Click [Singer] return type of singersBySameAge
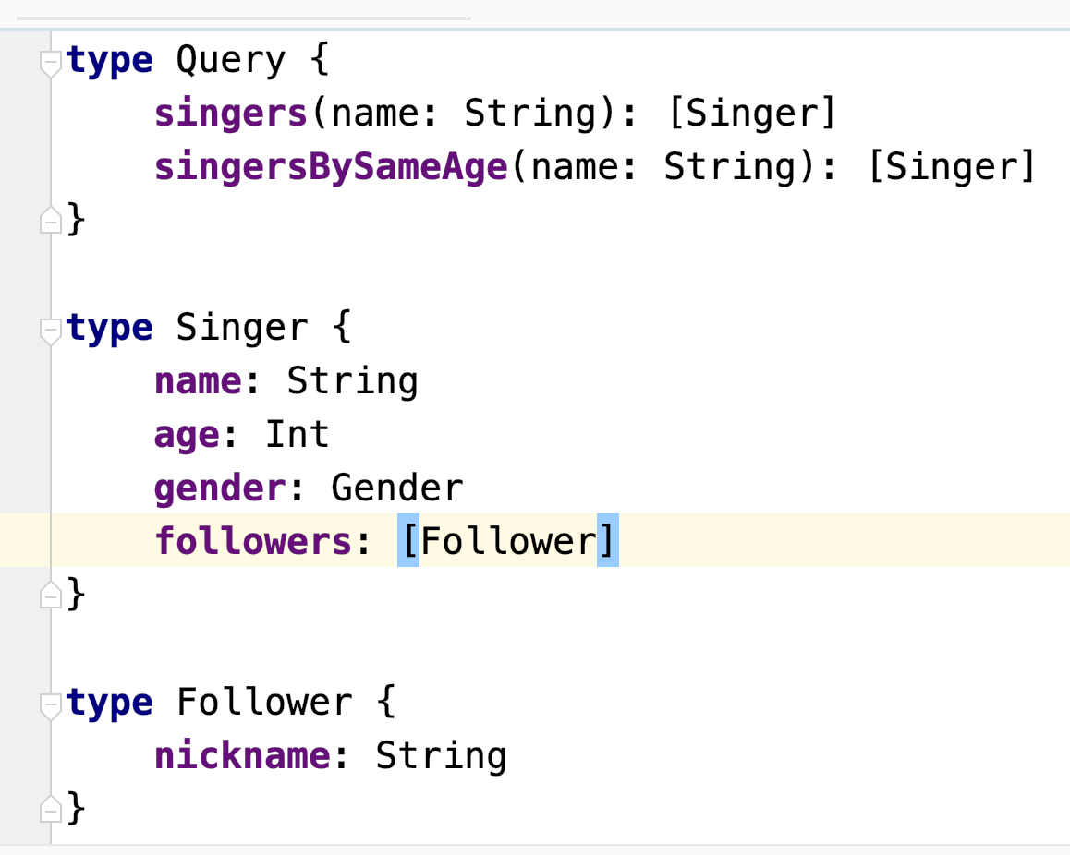Screen dimensions: 1070x855 point(952,167)
